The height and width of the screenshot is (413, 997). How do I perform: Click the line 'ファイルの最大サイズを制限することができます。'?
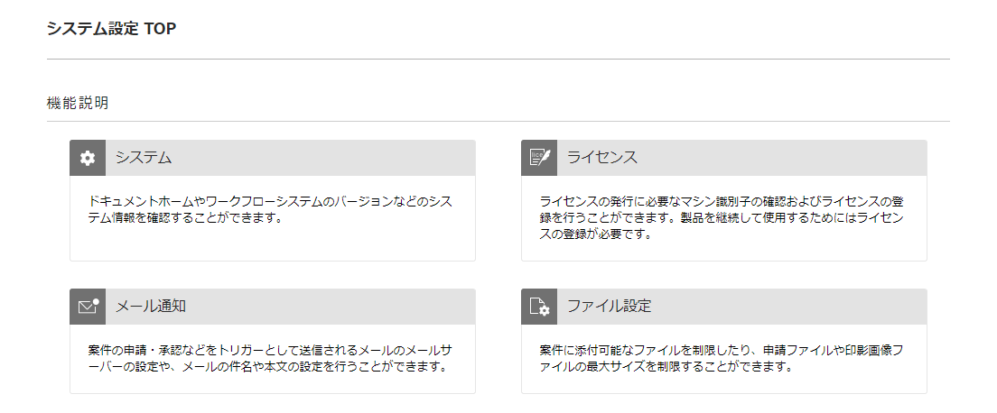[666, 367]
